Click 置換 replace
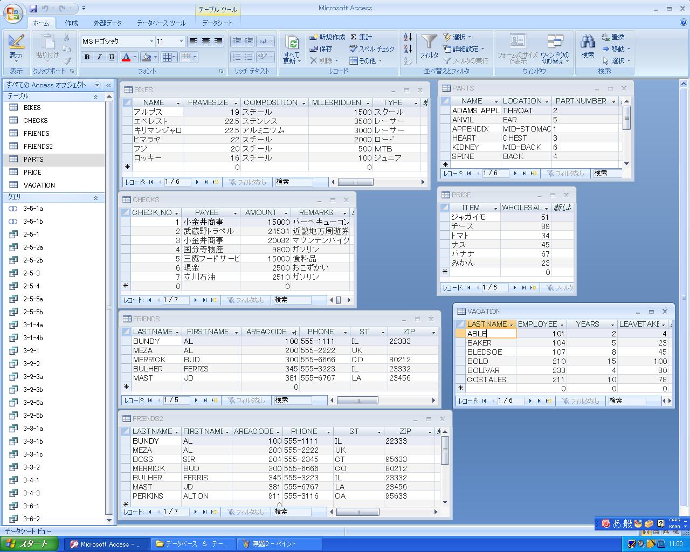The height and width of the screenshot is (552, 690). [x=613, y=37]
